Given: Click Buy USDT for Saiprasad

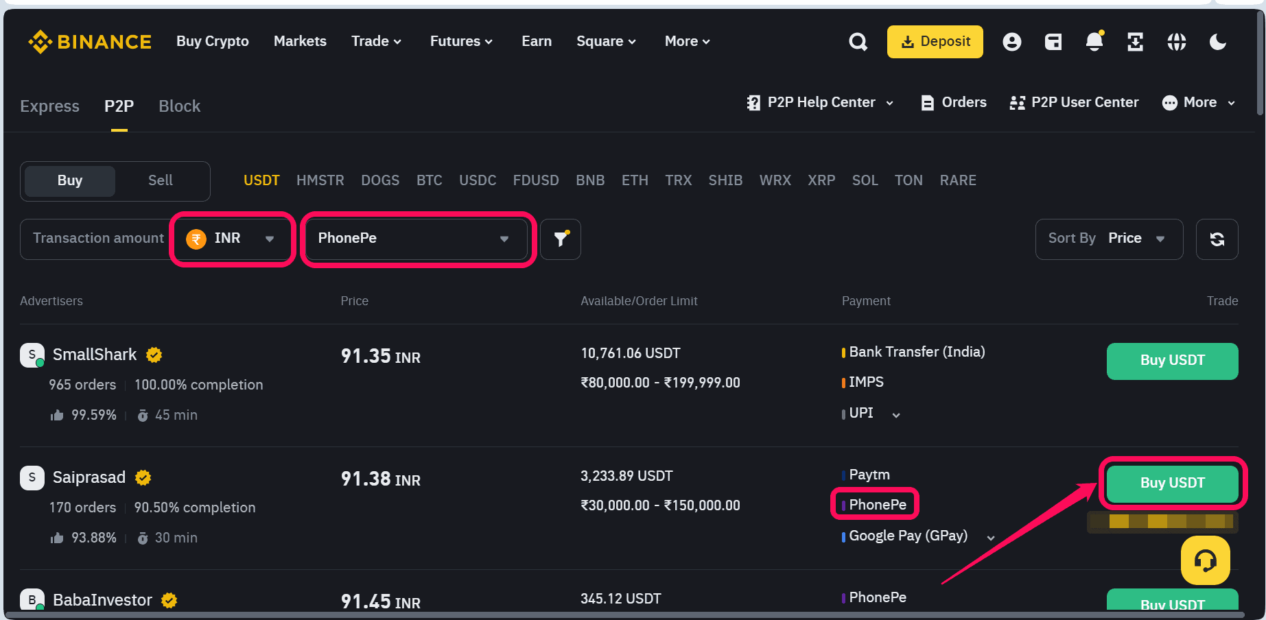Looking at the screenshot, I should pos(1173,484).
